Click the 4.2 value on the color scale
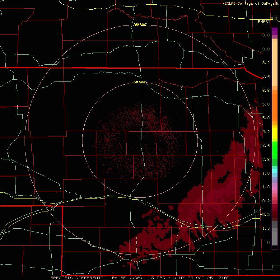Image resolution: width=280 pixels, height=280 pixels. point(266,132)
